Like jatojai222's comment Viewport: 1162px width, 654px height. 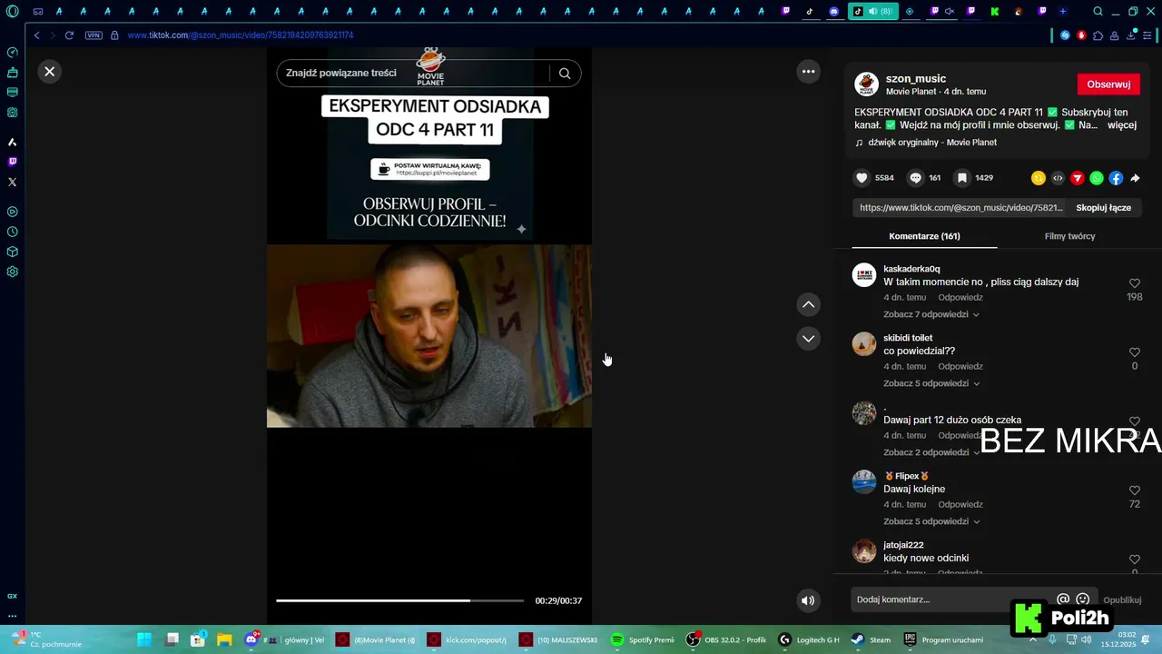point(1135,560)
